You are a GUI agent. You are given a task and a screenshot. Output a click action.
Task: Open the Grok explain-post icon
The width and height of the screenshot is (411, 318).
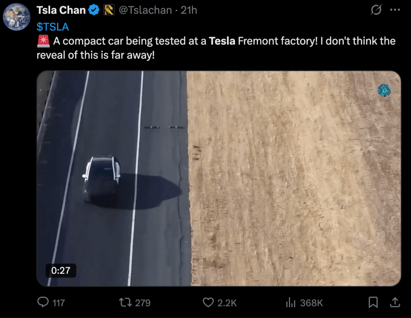[x=376, y=10]
